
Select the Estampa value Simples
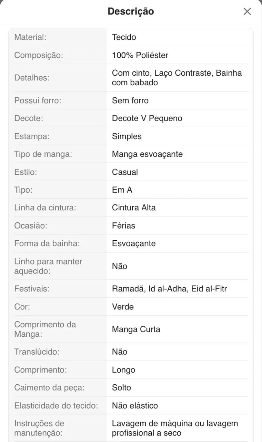[x=127, y=136]
